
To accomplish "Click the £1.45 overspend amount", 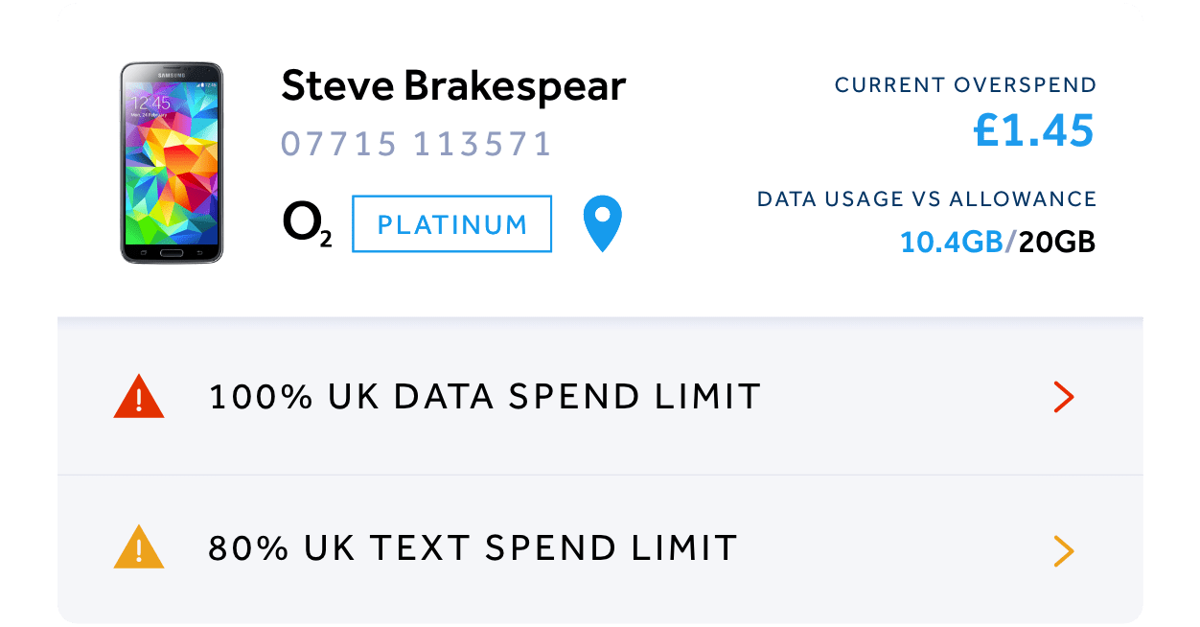I will pyautogui.click(x=1033, y=130).
